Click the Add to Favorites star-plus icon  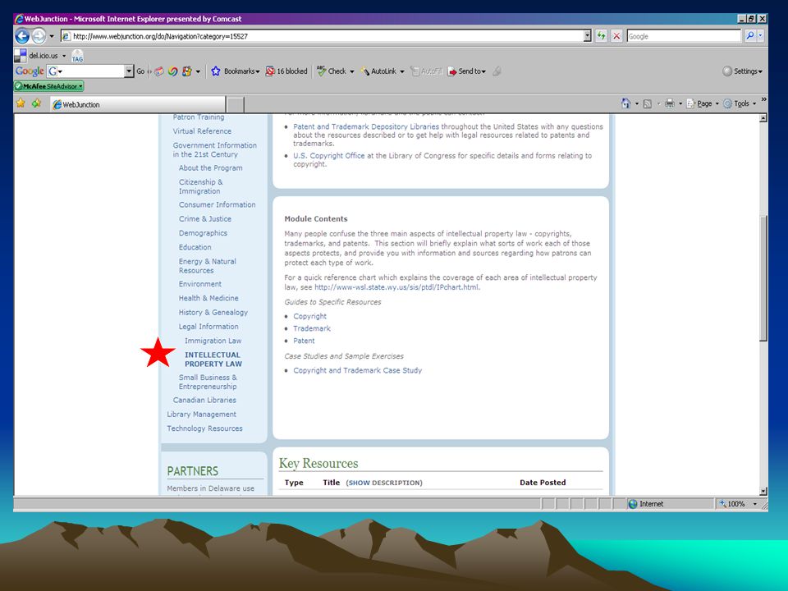[x=36, y=103]
